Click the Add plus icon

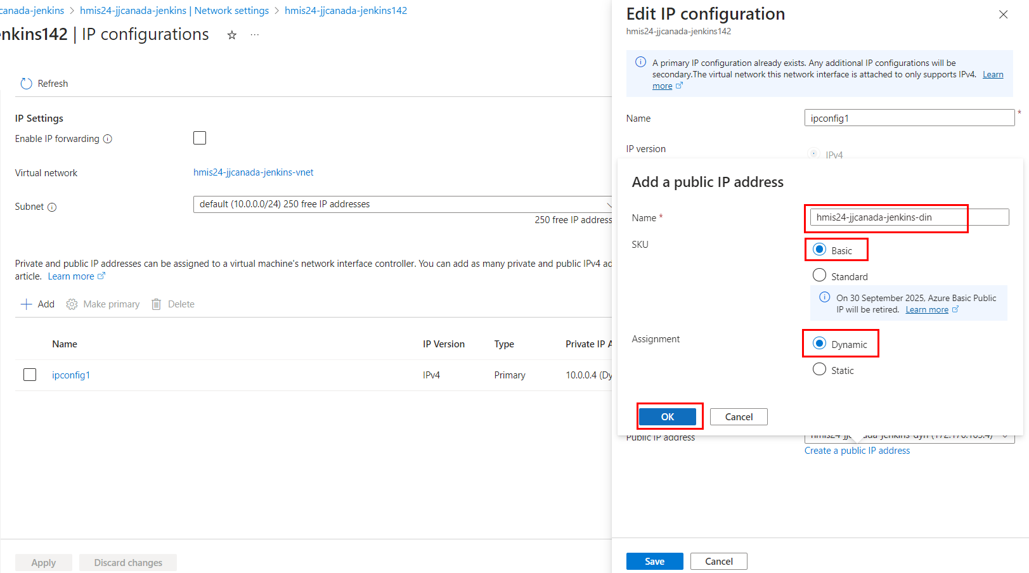point(27,304)
